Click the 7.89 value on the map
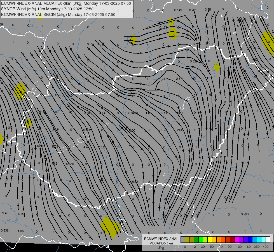The height and width of the screenshot is (252, 274). tap(55, 164)
